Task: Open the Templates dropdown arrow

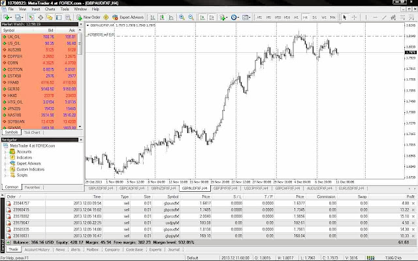Action: 249,18
